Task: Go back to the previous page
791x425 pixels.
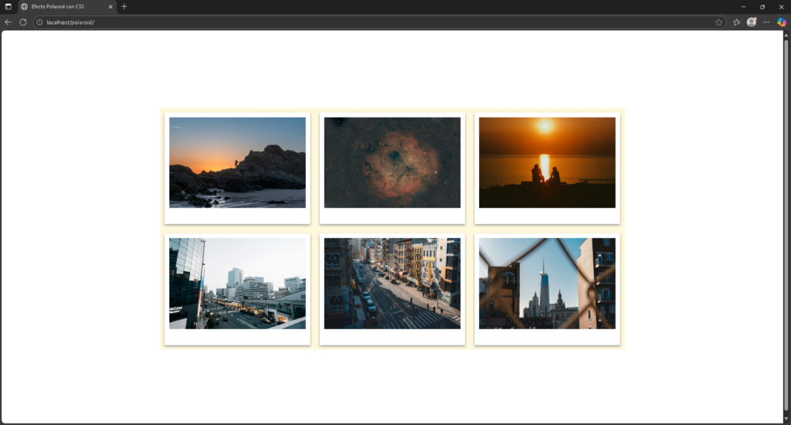Action: coord(8,22)
